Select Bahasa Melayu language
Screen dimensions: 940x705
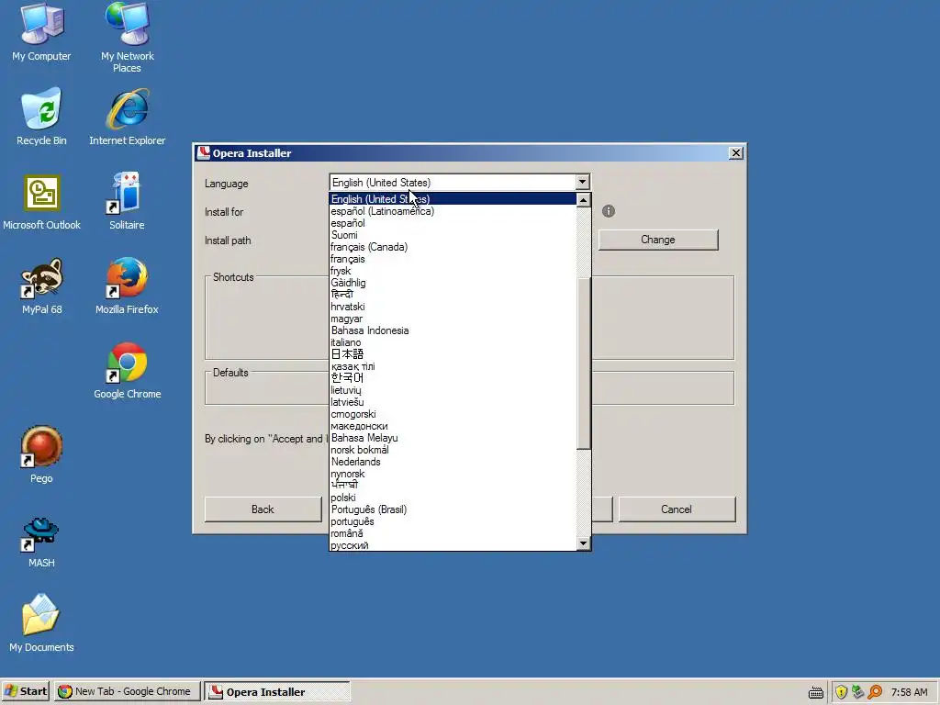click(x=453, y=438)
